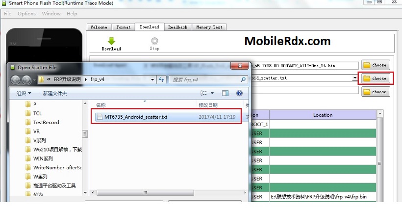
Task: Click folder tree scroll up arrow
Action: (85, 104)
